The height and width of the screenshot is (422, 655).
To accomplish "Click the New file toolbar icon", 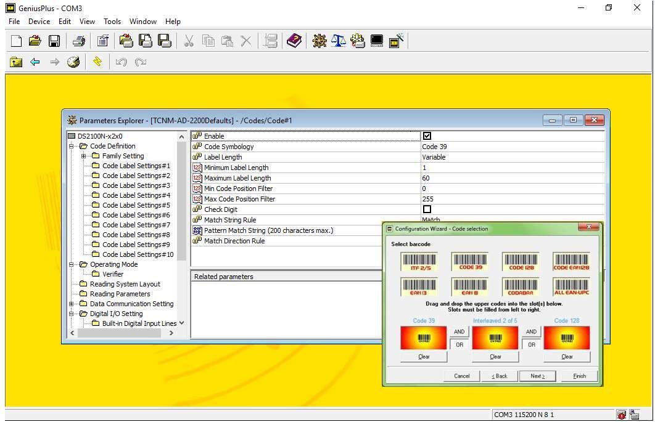I will pos(16,41).
